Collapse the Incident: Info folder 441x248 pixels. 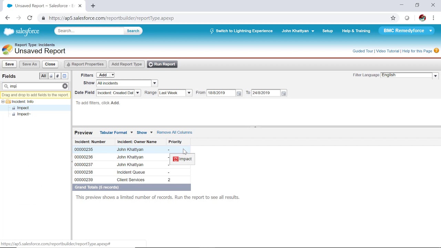point(3,102)
